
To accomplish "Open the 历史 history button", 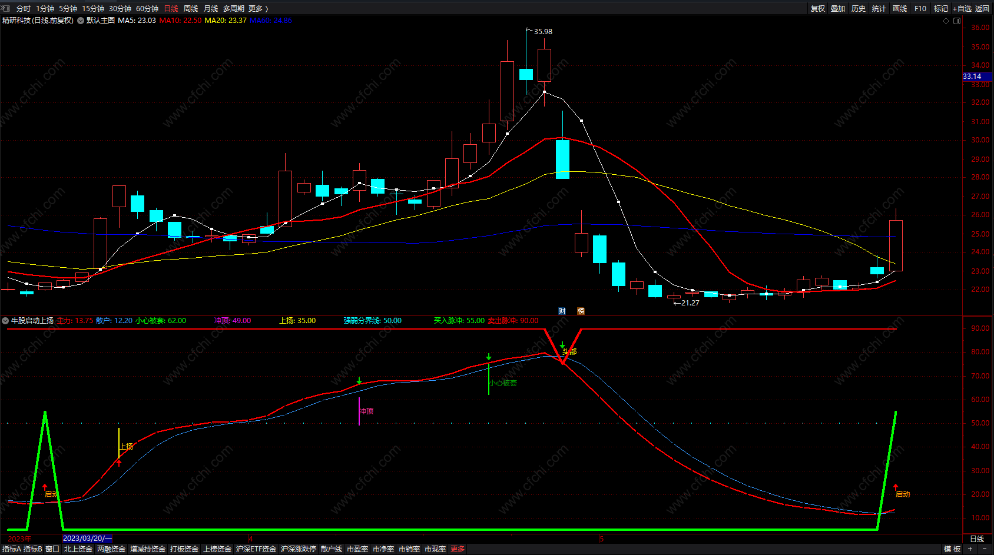I will pyautogui.click(x=859, y=9).
